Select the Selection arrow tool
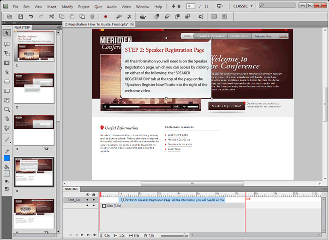Image resolution: width=329 pixels, height=240 pixels. pos(7,33)
